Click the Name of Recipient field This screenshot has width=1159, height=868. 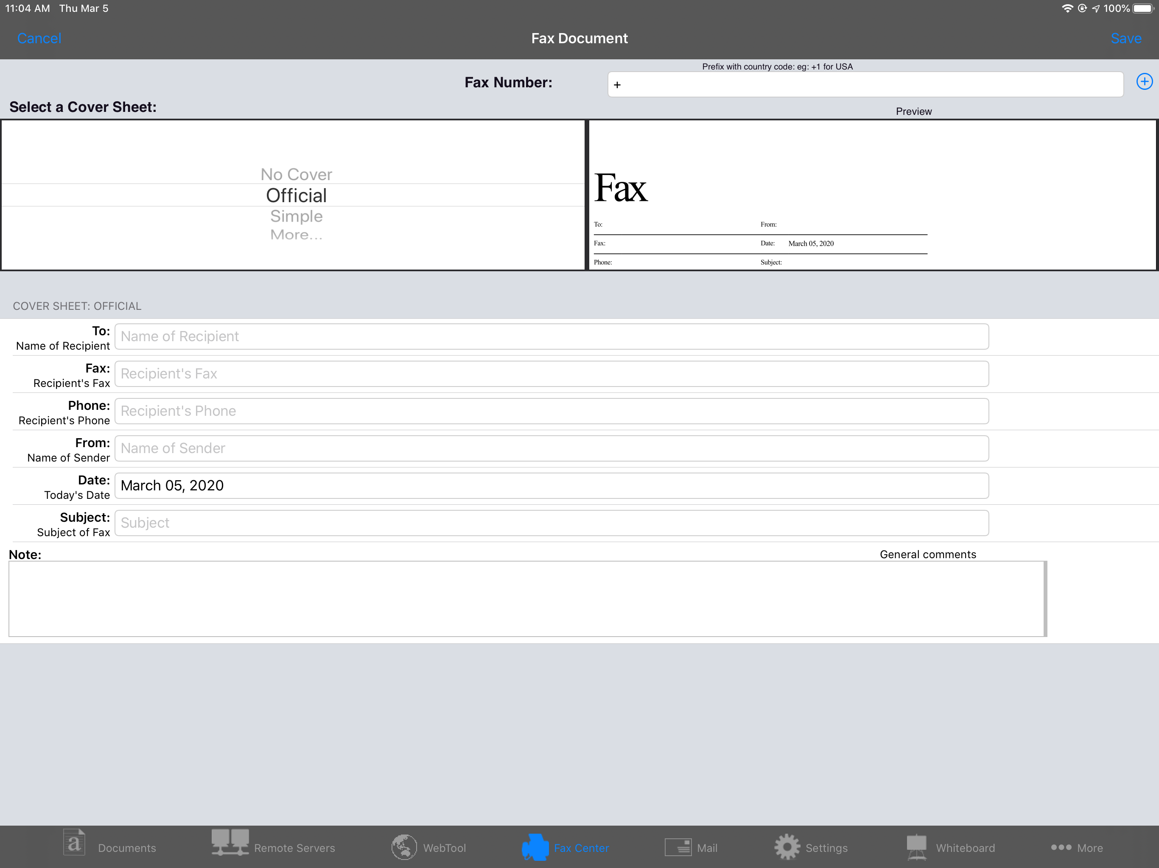pyautogui.click(x=551, y=337)
